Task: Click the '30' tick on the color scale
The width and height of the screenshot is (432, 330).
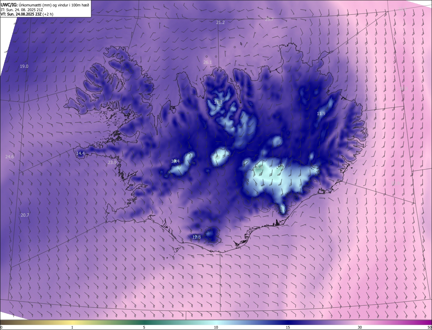Action: [360, 327]
